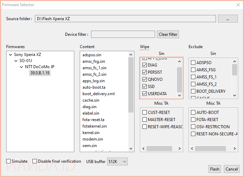Collapse the SO-01J tree node
This screenshot has height=177, width=244.
16,61
